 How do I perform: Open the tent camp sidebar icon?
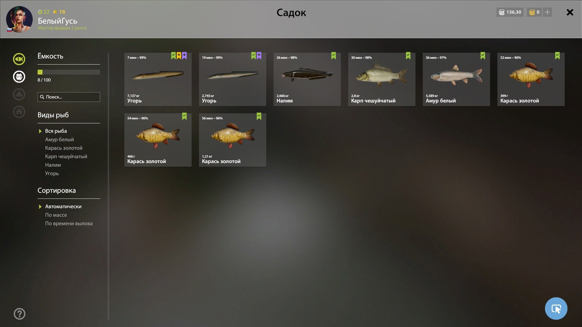click(x=19, y=94)
